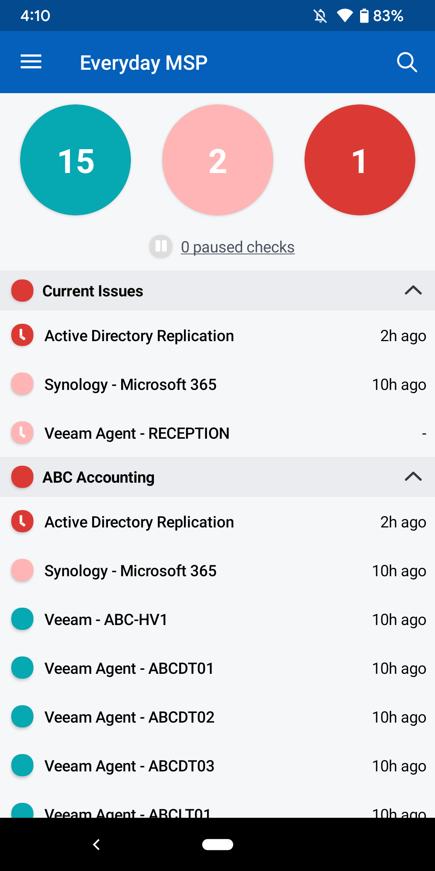Filter by the pink 2 warnings circle
435x871 pixels.
tap(217, 160)
